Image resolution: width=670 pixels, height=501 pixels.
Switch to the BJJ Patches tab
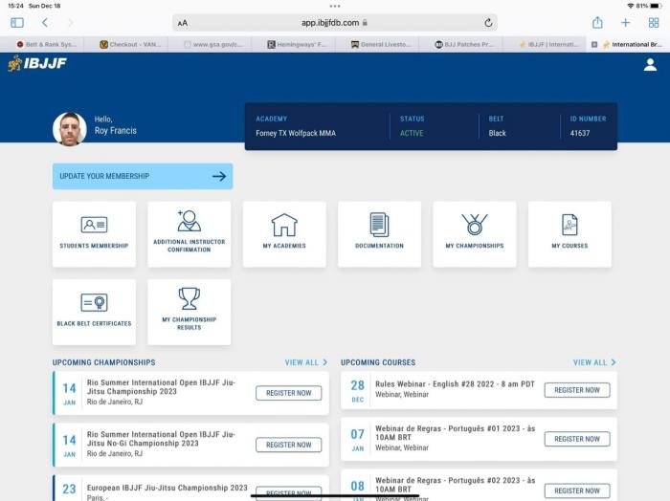coord(464,44)
